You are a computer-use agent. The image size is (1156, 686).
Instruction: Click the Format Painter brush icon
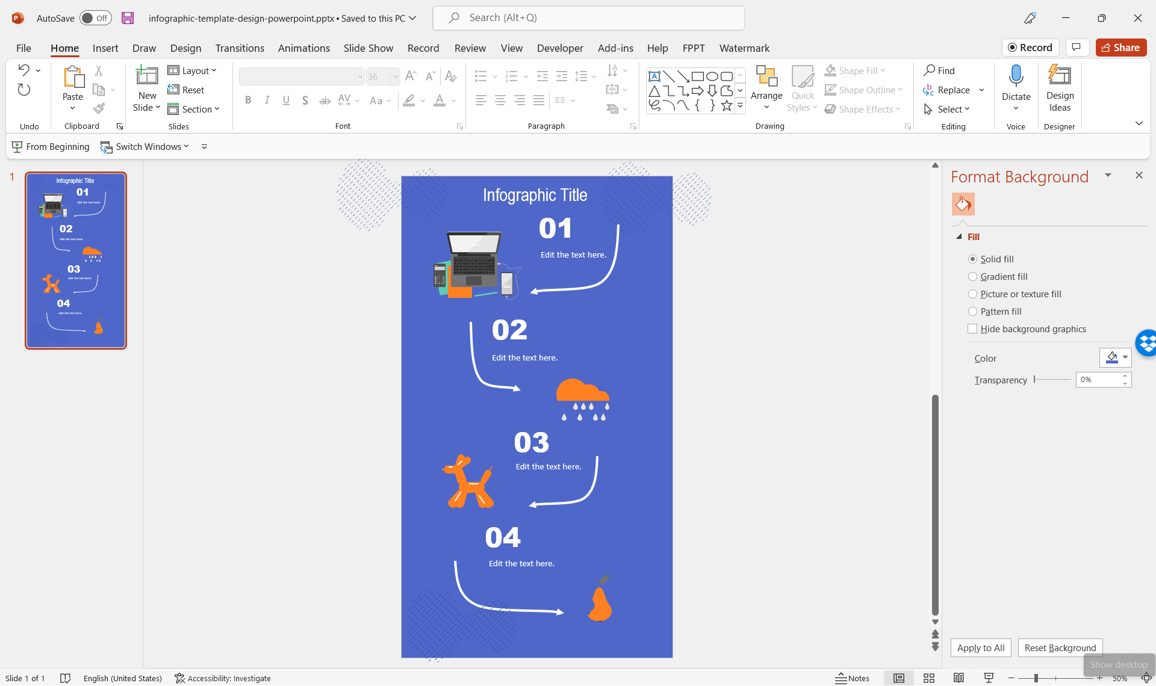(99, 108)
